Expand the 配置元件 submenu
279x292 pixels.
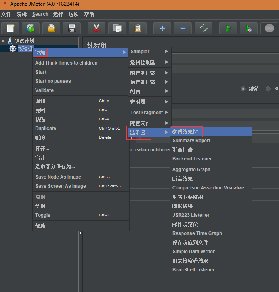coord(149,123)
